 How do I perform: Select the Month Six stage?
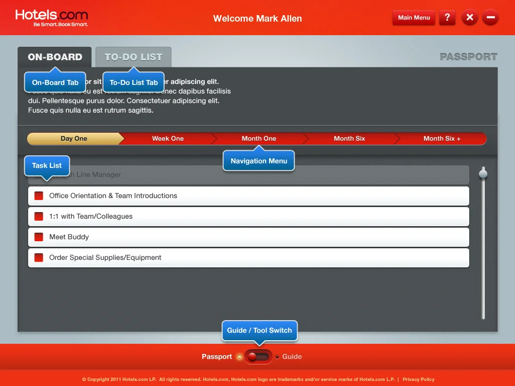coord(350,139)
